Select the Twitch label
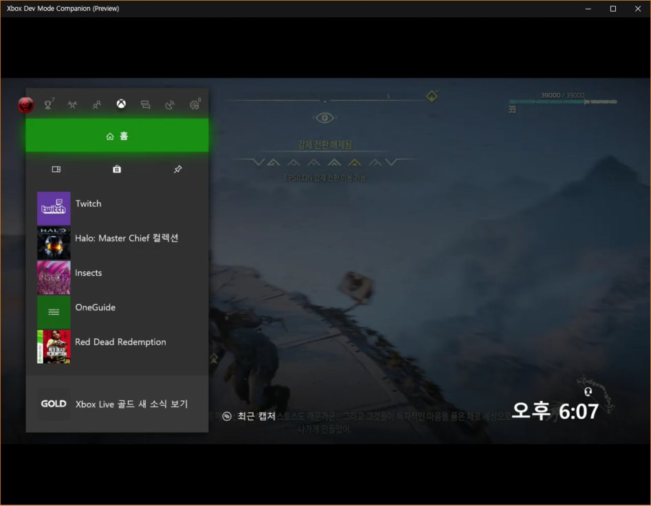This screenshot has width=651, height=506. click(88, 203)
